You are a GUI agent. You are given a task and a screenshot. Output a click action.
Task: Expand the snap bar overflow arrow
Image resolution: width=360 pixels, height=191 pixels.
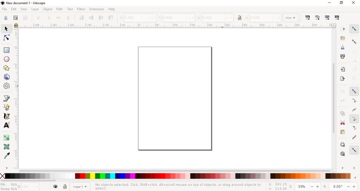click(x=354, y=168)
